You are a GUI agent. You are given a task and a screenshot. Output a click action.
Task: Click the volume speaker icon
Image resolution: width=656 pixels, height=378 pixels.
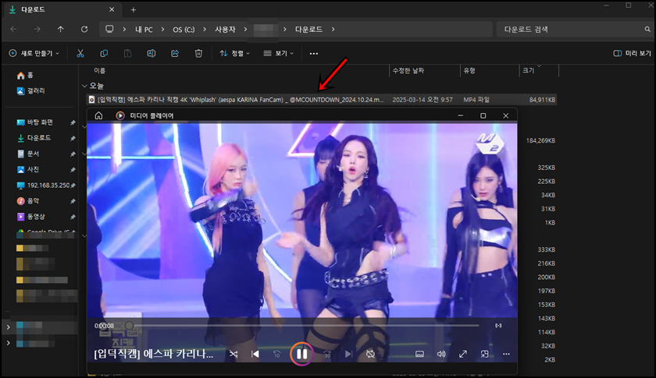(441, 354)
